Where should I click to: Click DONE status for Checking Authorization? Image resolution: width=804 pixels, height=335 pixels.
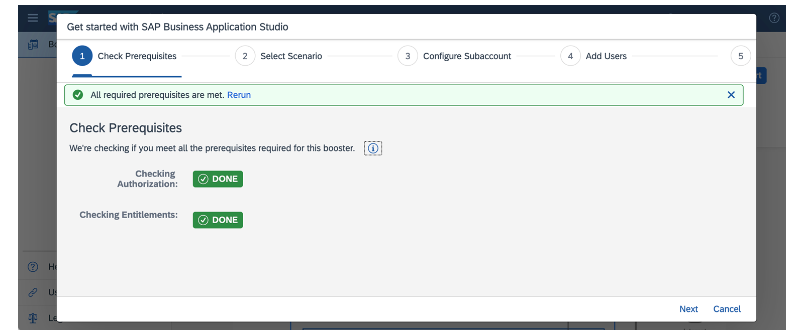[218, 179]
